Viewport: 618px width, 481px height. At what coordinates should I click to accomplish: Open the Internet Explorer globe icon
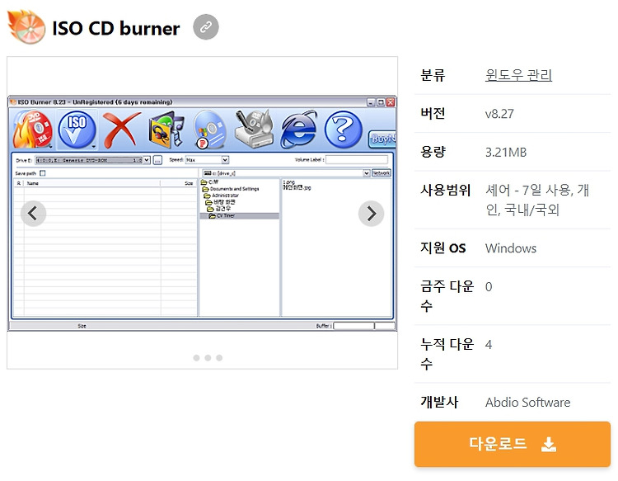(x=299, y=130)
